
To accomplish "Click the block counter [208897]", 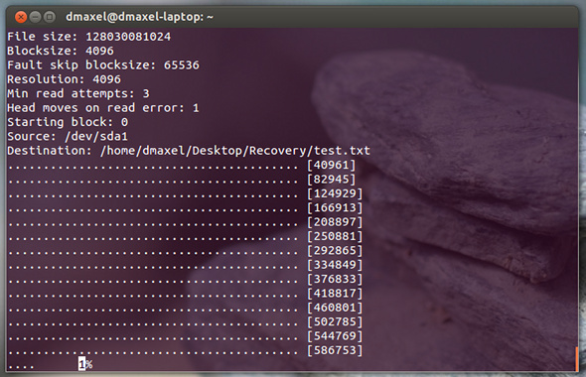I will pos(335,222).
